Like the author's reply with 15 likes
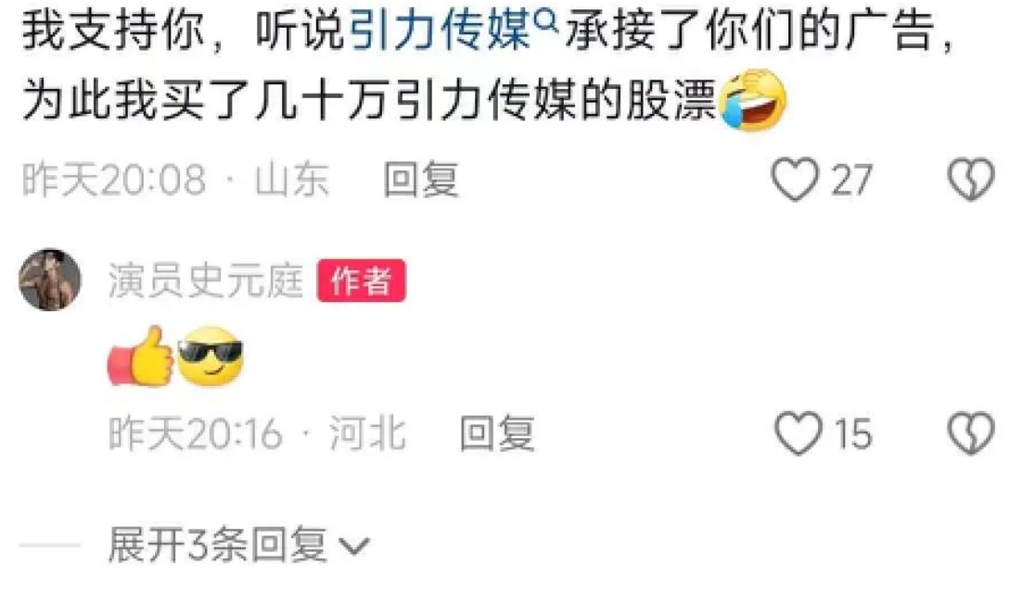 pyautogui.click(x=798, y=432)
